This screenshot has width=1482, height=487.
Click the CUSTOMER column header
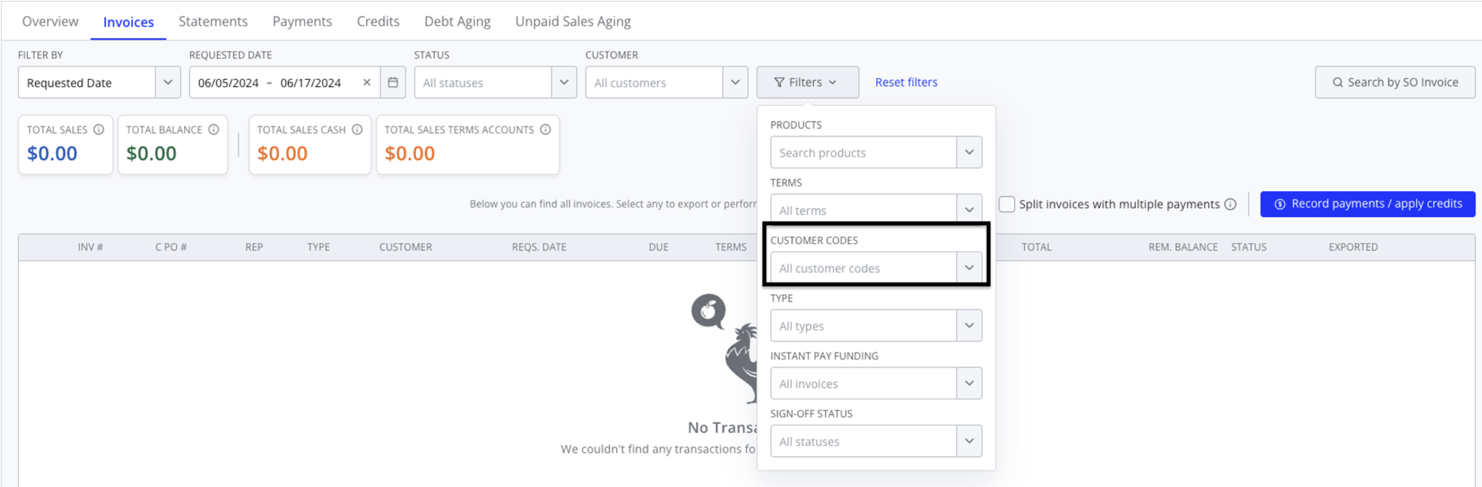point(405,247)
